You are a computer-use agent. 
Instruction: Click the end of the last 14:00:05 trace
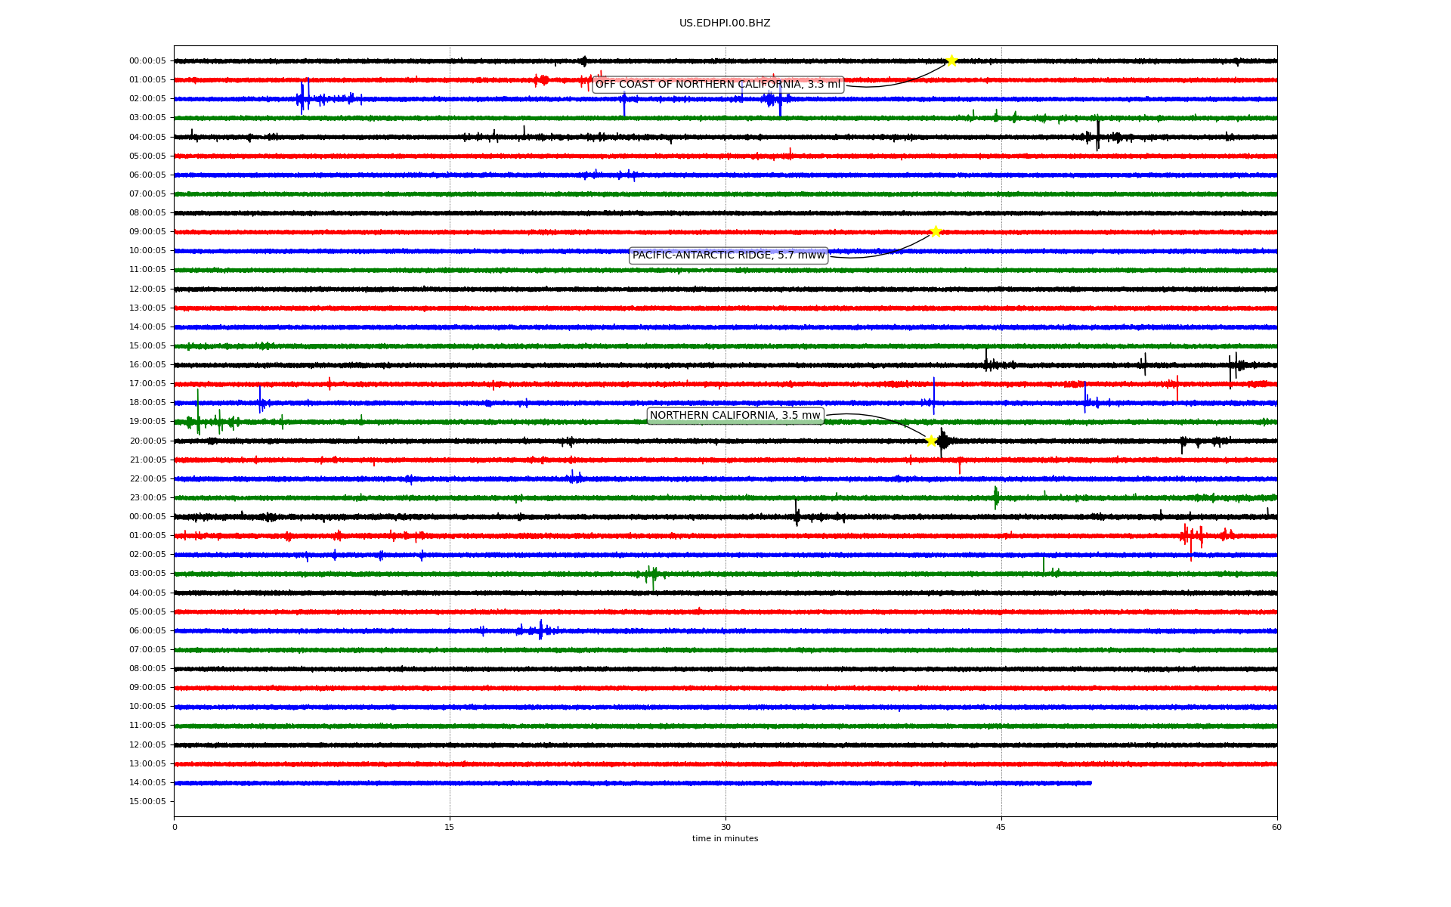[x=1090, y=783]
